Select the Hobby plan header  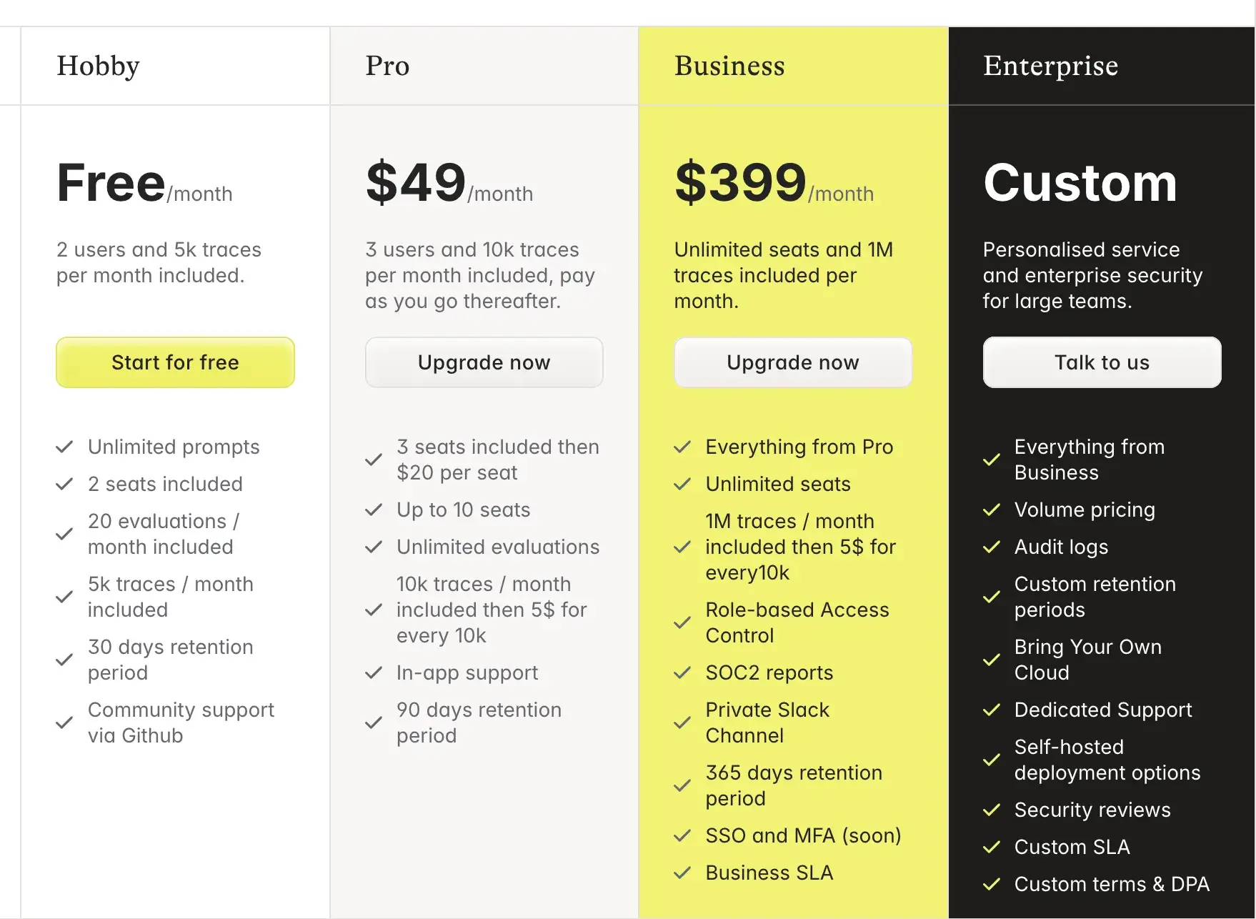[99, 66]
